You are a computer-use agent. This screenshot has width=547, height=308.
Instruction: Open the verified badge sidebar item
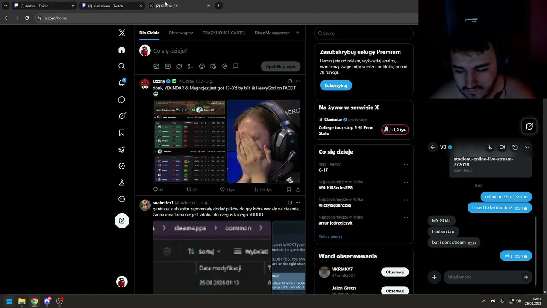coord(122,166)
